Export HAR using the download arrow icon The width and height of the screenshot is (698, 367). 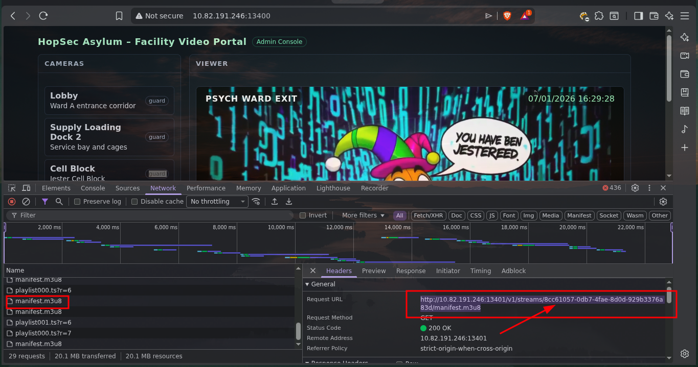click(x=289, y=202)
